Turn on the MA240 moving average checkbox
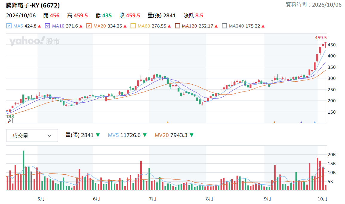 coord(224,26)
